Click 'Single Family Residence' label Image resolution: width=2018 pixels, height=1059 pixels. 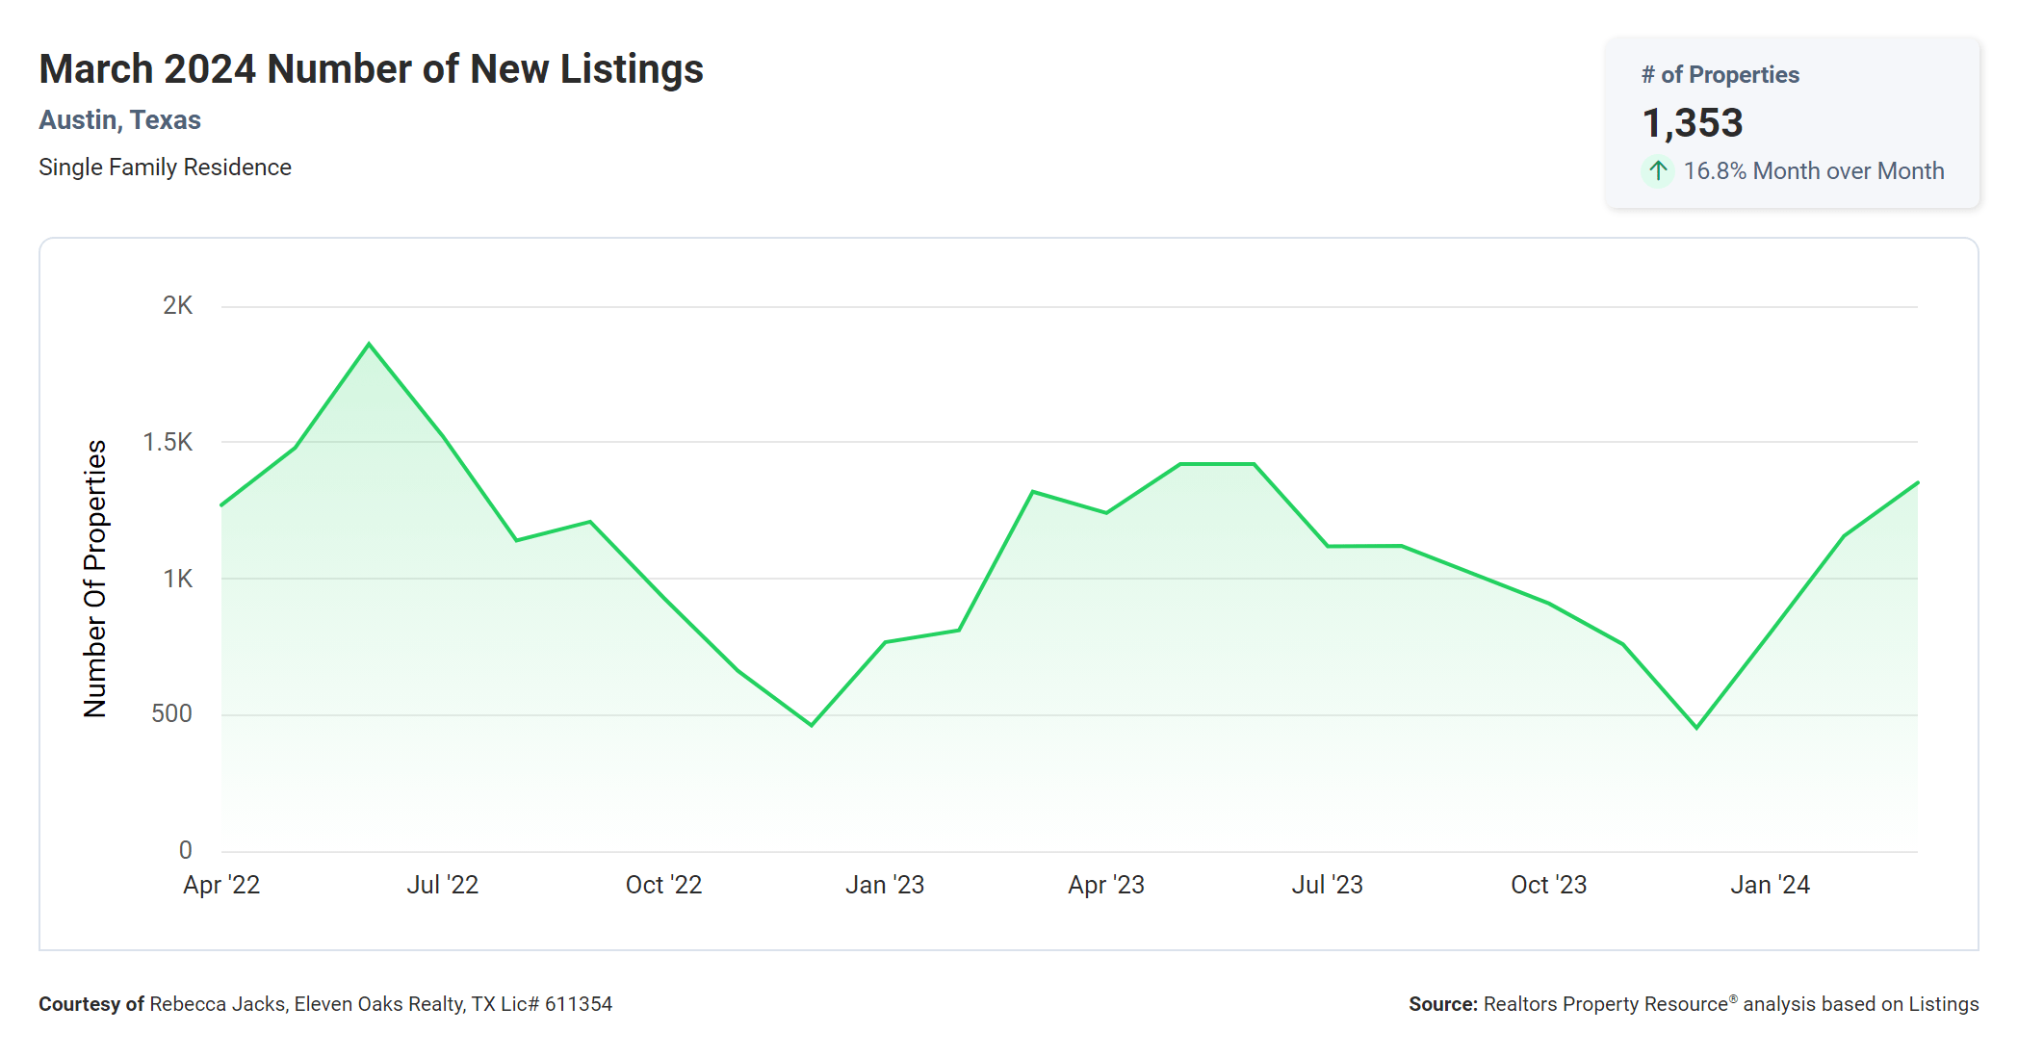[x=165, y=168]
